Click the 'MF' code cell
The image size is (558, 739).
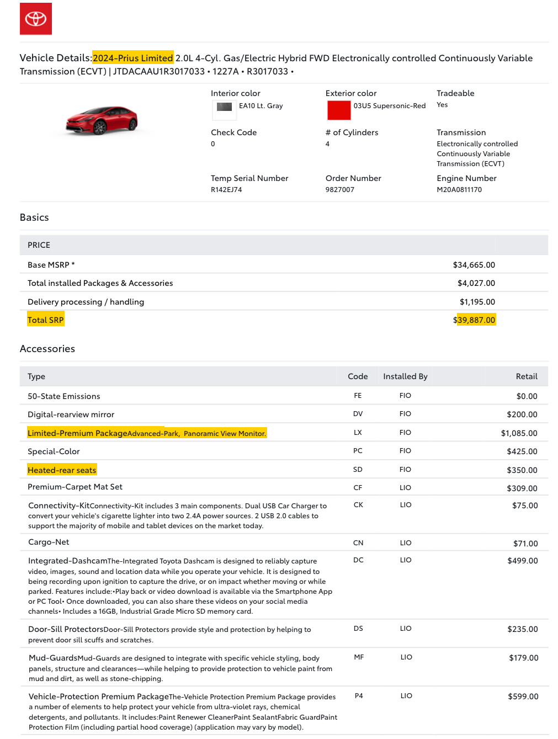coord(359,657)
